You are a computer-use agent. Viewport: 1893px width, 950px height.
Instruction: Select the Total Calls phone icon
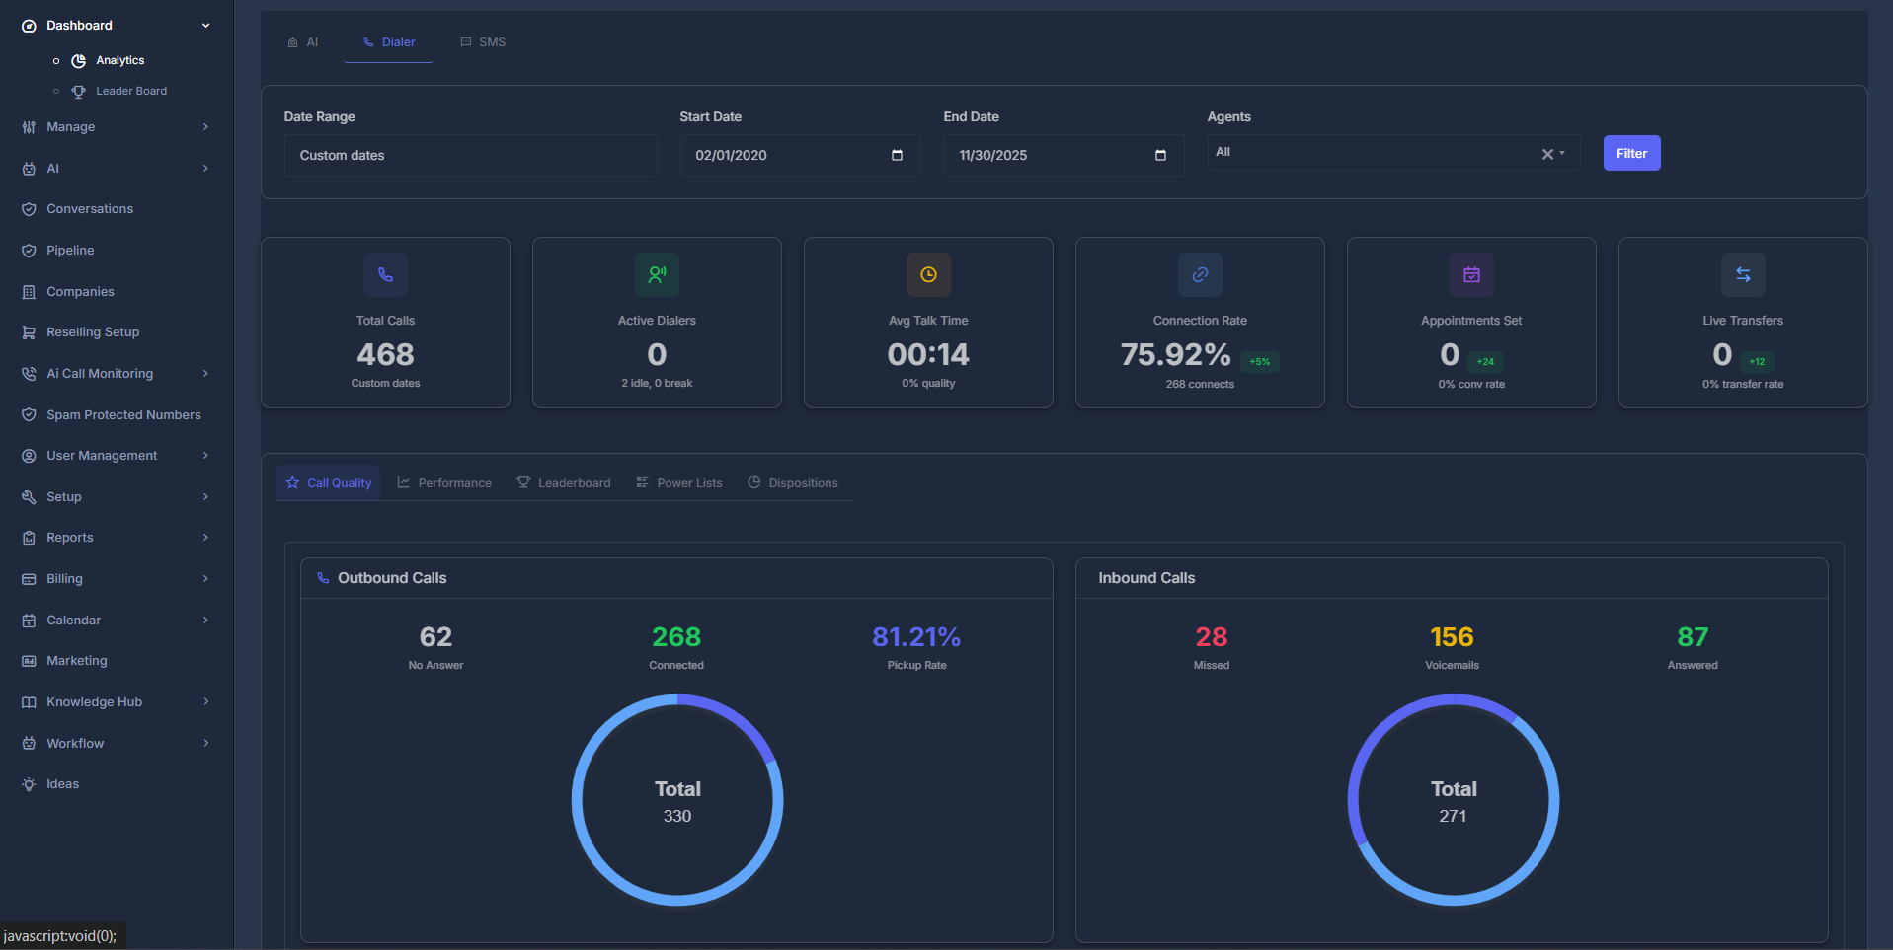point(385,274)
